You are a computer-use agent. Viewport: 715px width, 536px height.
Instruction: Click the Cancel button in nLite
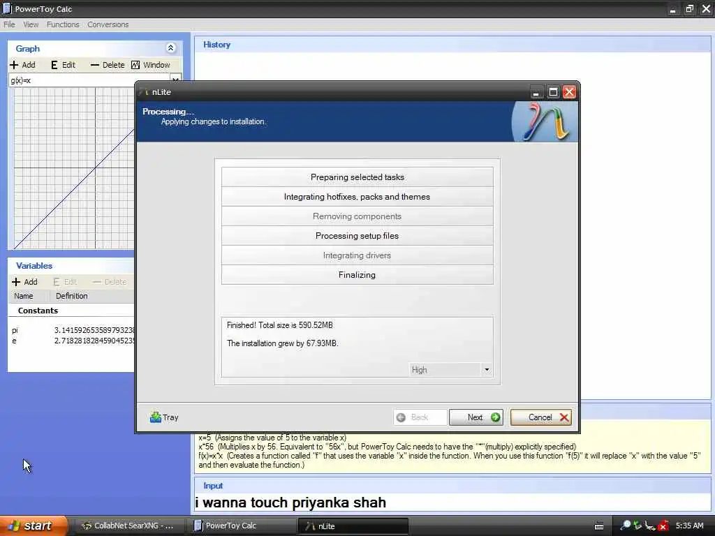click(x=541, y=417)
